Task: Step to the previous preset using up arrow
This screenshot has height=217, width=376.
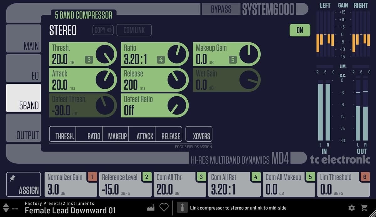Action: 6,205
